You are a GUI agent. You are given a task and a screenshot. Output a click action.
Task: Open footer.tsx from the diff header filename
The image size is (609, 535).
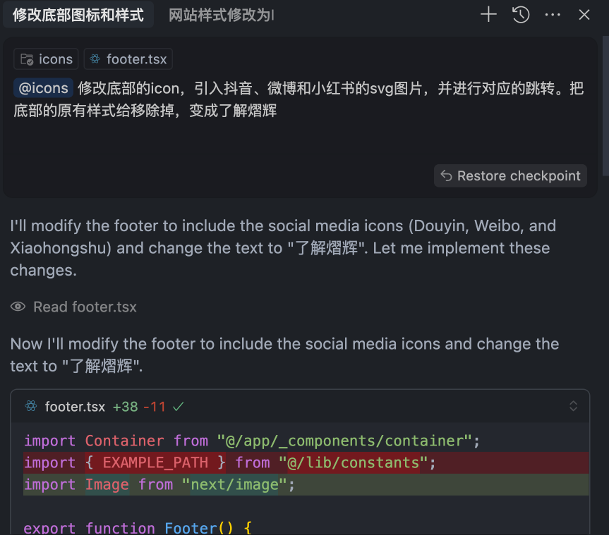click(x=75, y=407)
